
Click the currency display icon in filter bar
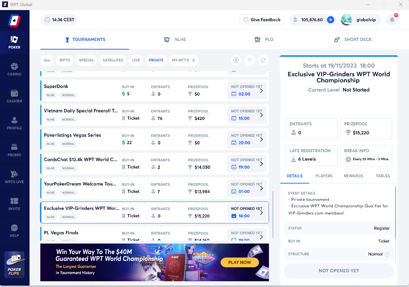pyautogui.click(x=236, y=60)
